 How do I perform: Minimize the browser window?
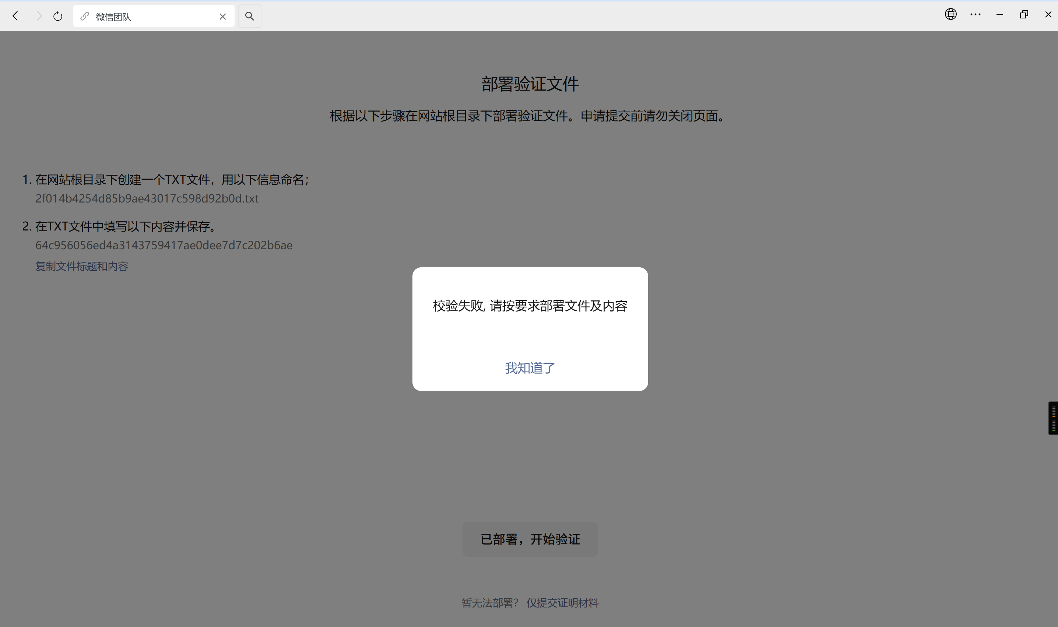999,14
